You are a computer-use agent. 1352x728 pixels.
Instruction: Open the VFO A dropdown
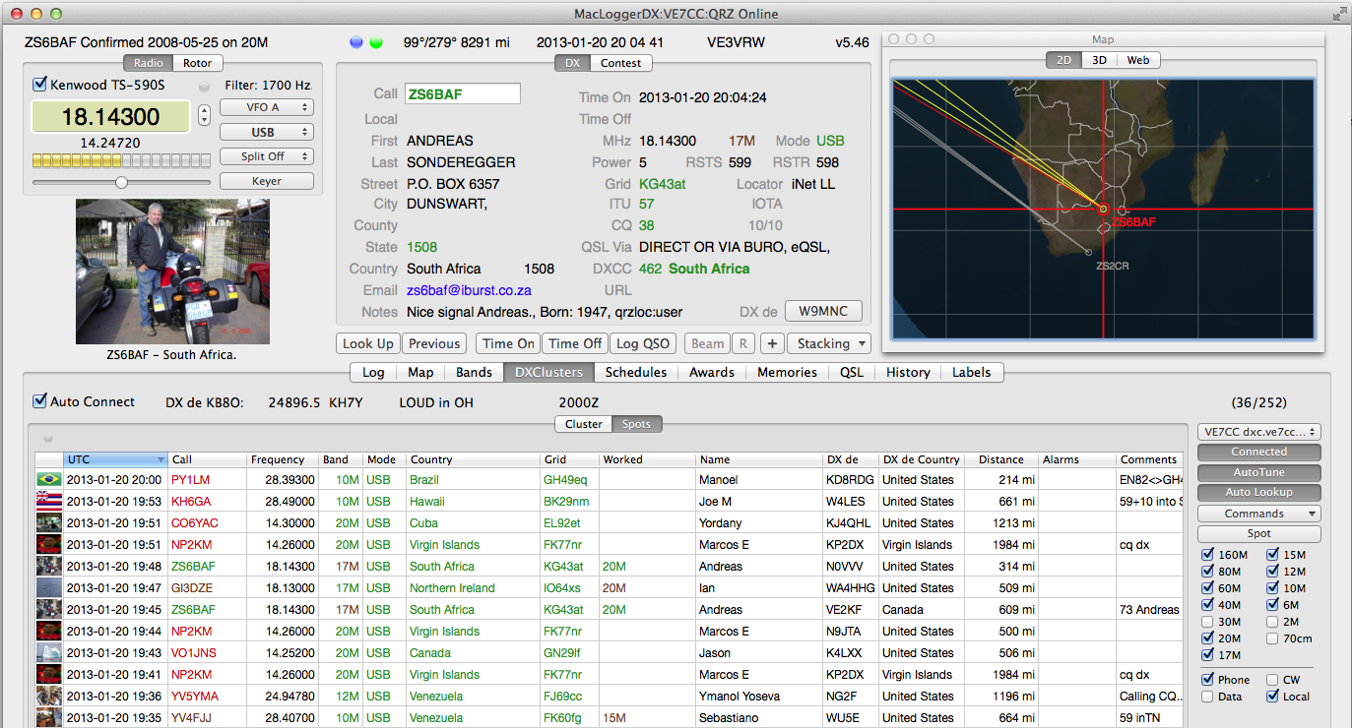point(266,107)
